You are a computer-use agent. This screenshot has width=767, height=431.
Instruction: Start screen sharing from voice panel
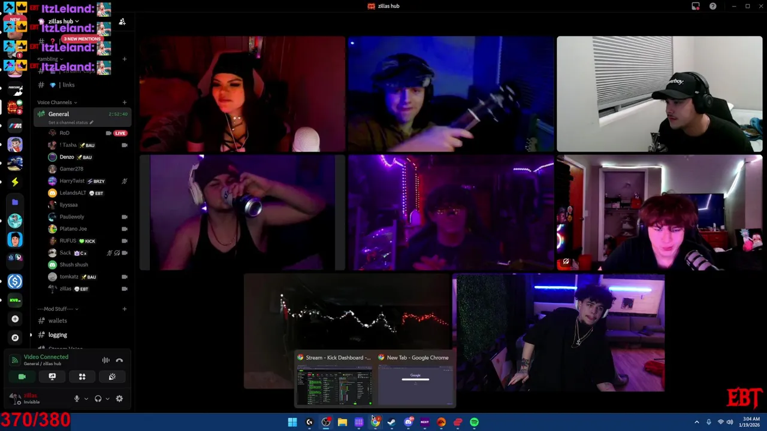coord(52,377)
